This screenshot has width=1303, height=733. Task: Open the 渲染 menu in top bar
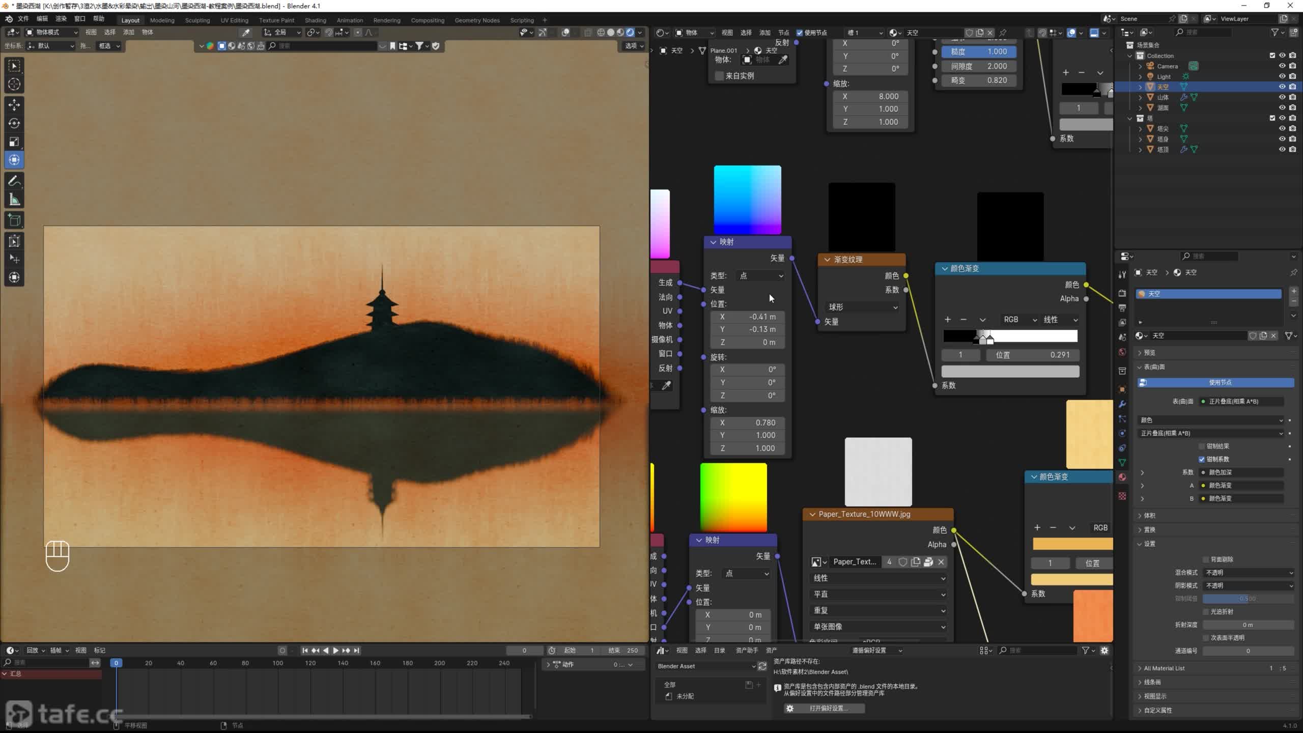tap(61, 19)
